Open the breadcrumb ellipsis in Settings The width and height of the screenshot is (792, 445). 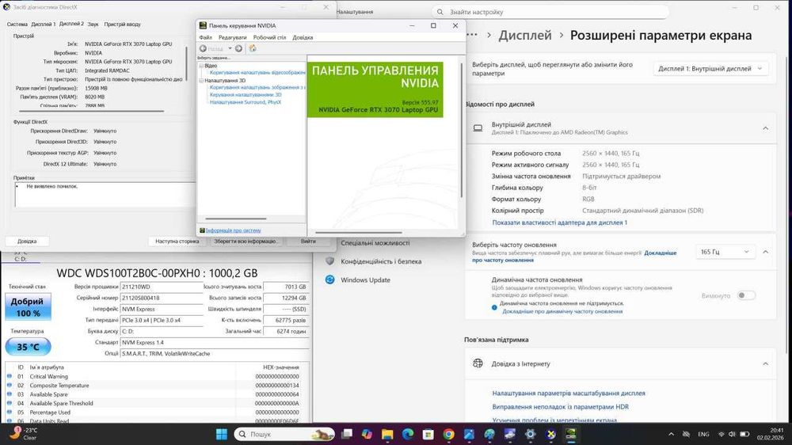(472, 35)
